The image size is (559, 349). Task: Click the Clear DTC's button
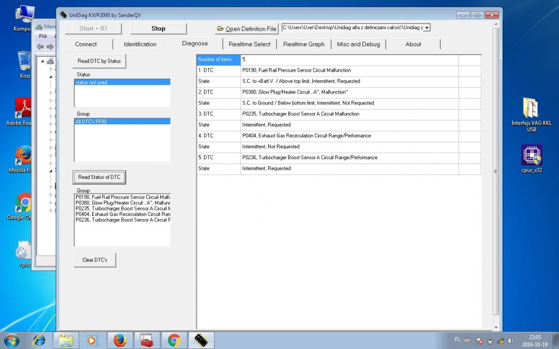(95, 260)
